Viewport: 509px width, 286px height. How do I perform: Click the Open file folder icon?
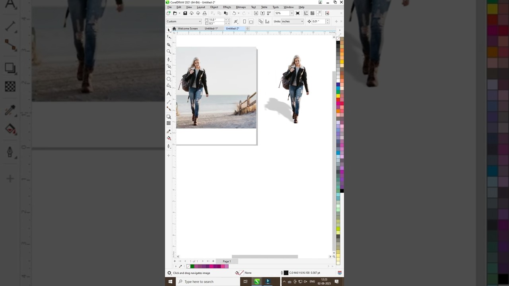(175, 13)
